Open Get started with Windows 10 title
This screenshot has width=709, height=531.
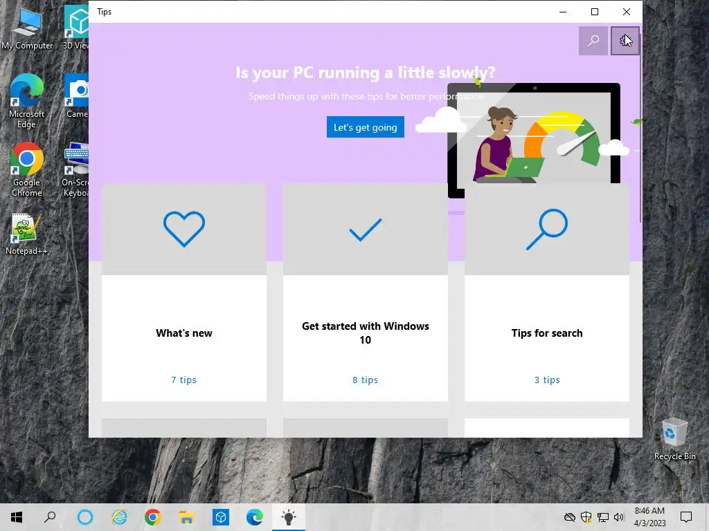[x=366, y=333]
